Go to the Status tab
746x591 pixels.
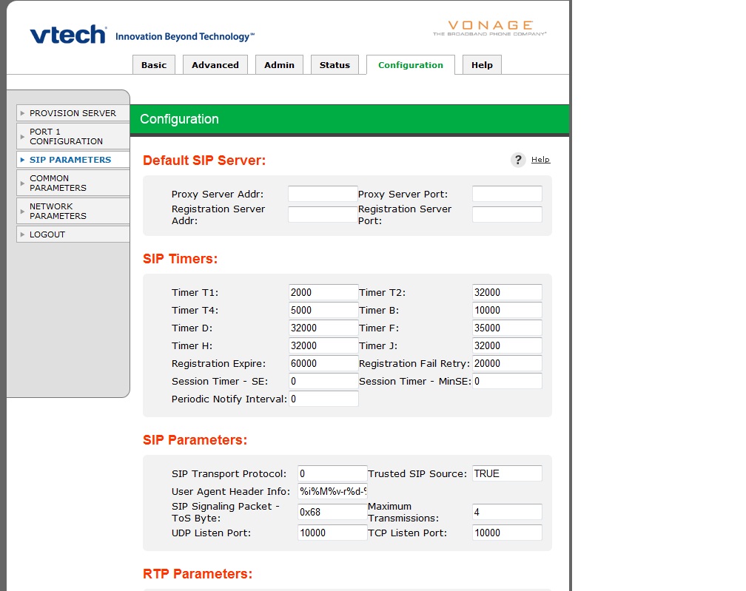click(x=335, y=65)
